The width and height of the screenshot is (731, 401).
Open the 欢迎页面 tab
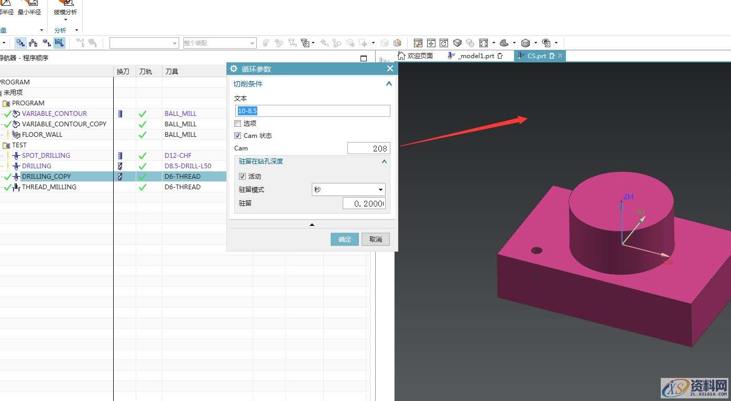416,56
